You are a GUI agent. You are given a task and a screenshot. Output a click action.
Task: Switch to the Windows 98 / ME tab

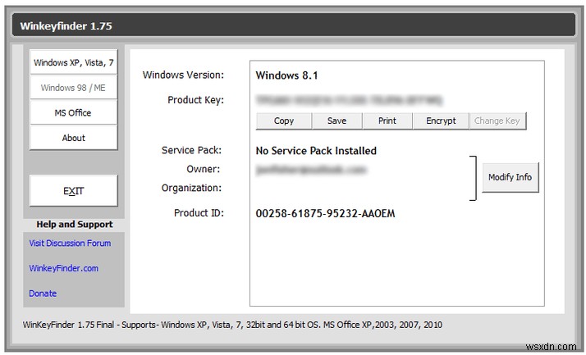pyautogui.click(x=73, y=88)
